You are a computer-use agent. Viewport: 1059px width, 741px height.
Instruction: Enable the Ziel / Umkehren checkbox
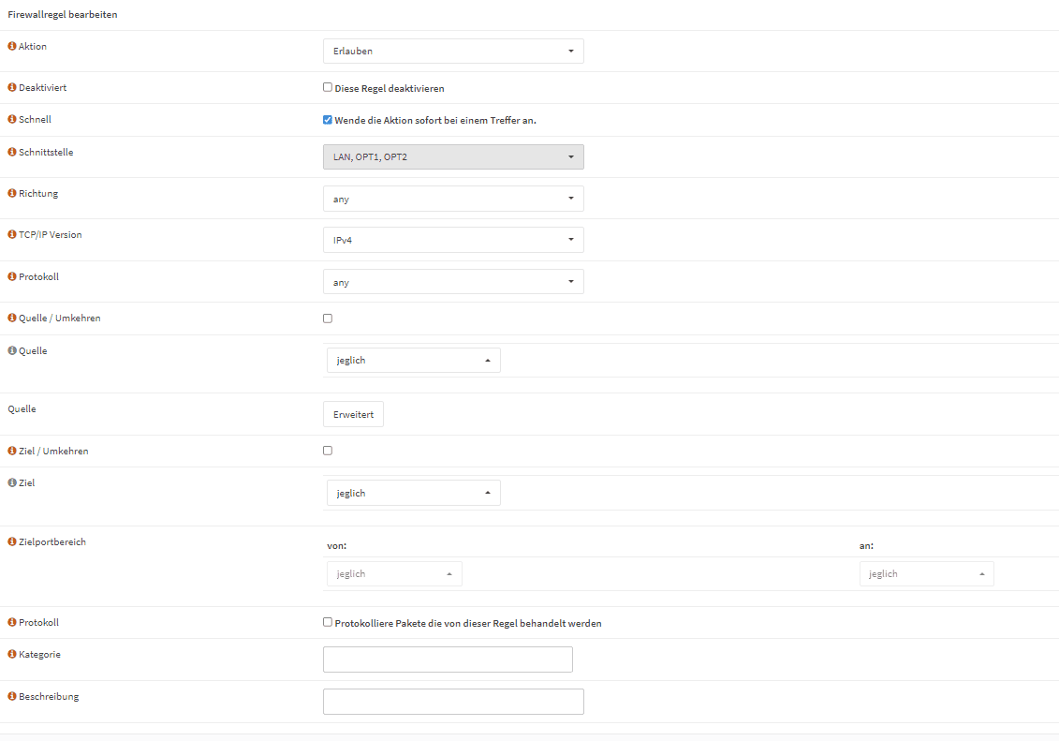328,451
